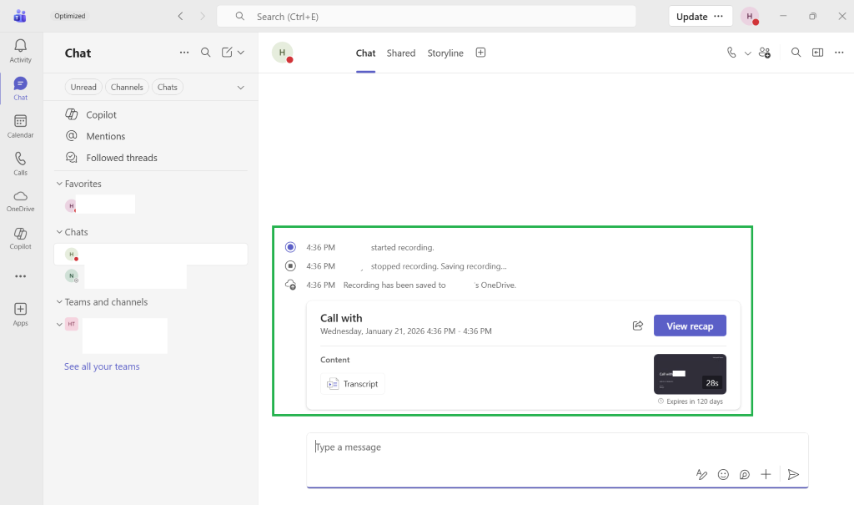Share the call recap link
854x505 pixels.
click(x=638, y=326)
